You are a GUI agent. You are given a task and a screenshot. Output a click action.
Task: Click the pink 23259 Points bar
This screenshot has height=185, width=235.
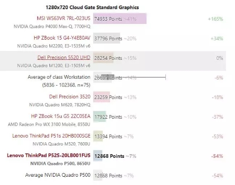coord(101,97)
